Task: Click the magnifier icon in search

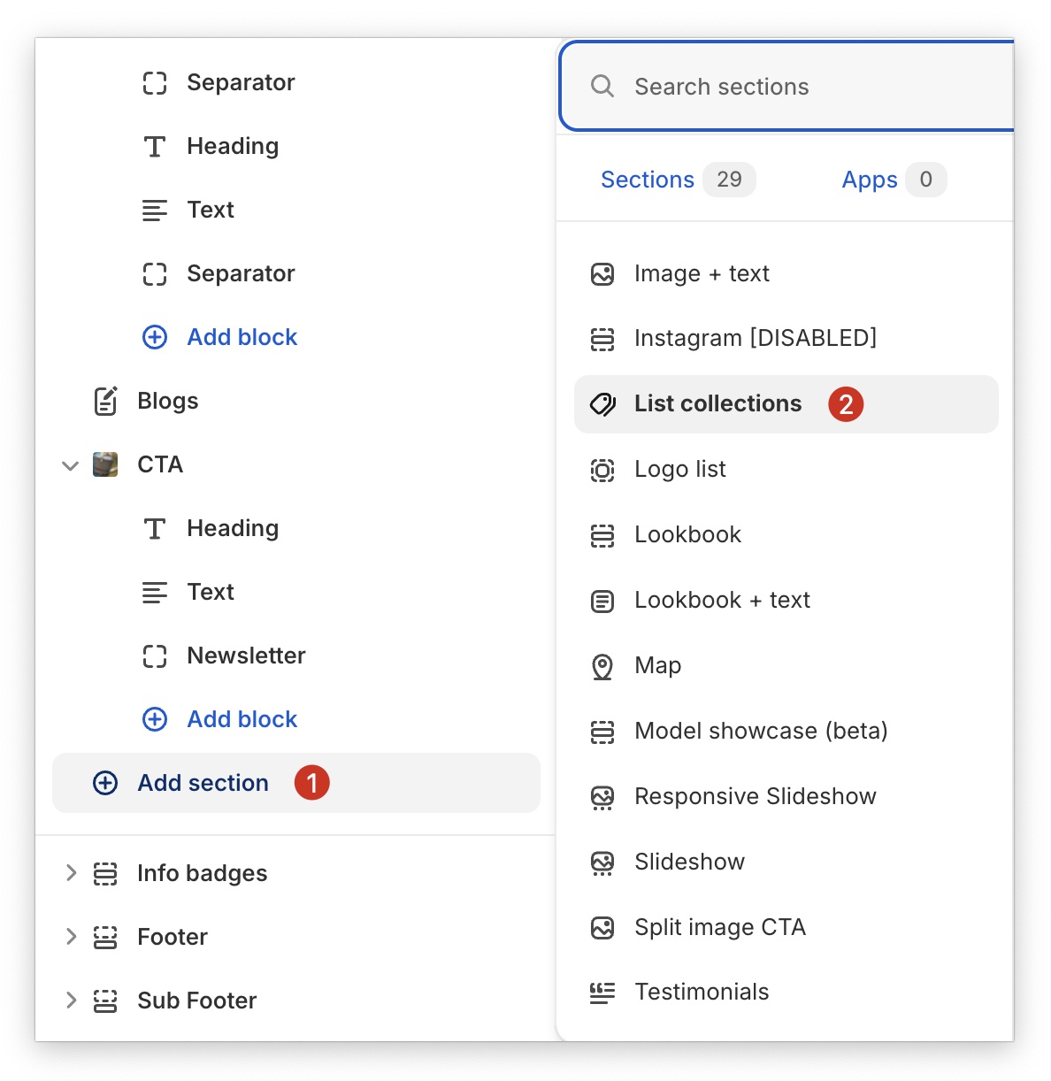Action: point(602,86)
